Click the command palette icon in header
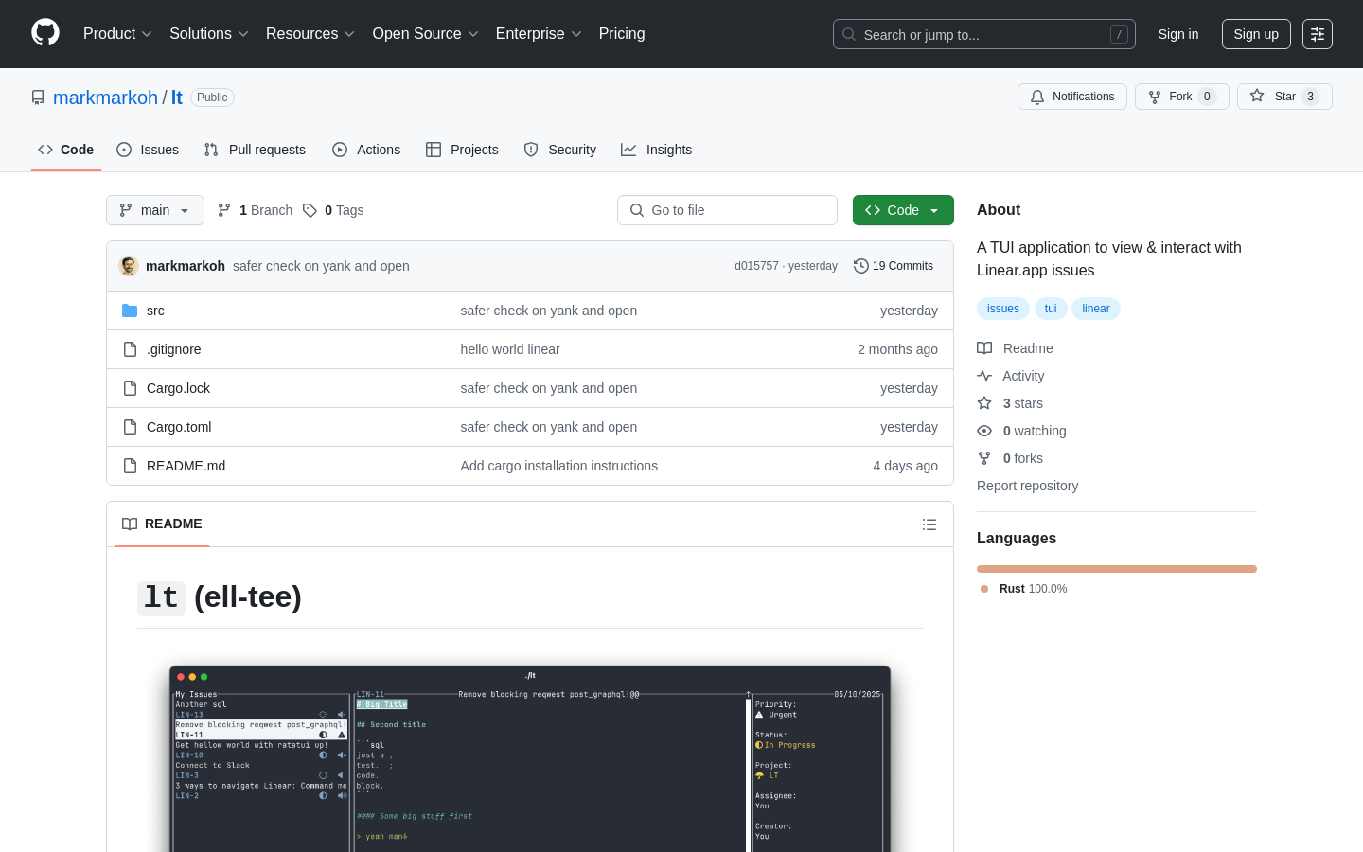Screen dimensions: 1363x852 [x=1318, y=34]
